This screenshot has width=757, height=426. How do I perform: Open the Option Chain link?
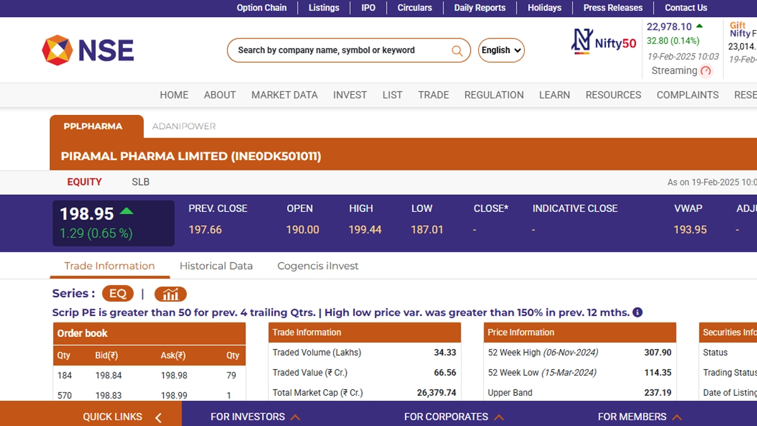pyautogui.click(x=261, y=8)
